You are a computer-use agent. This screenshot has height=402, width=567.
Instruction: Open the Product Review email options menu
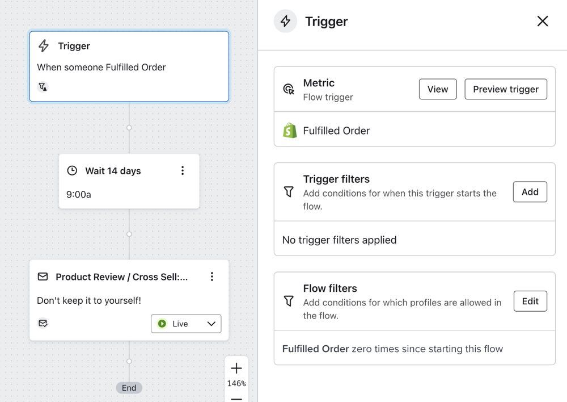click(212, 277)
